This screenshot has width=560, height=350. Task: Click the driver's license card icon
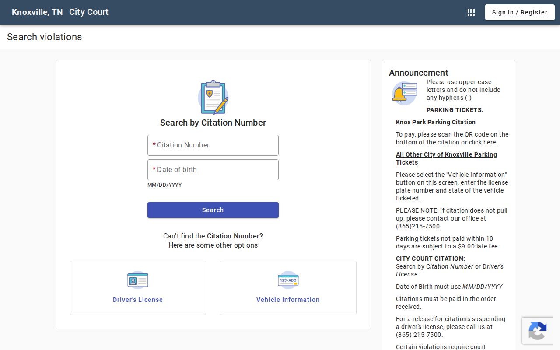click(x=138, y=280)
